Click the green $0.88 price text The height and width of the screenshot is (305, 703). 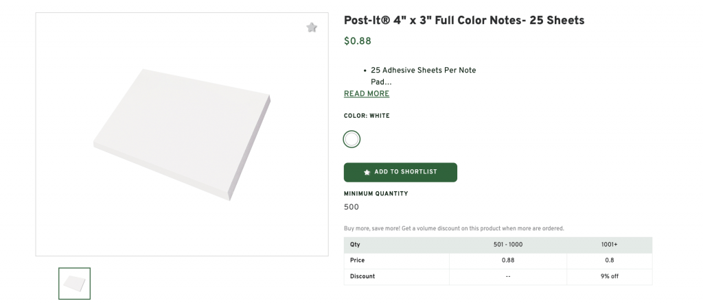358,41
